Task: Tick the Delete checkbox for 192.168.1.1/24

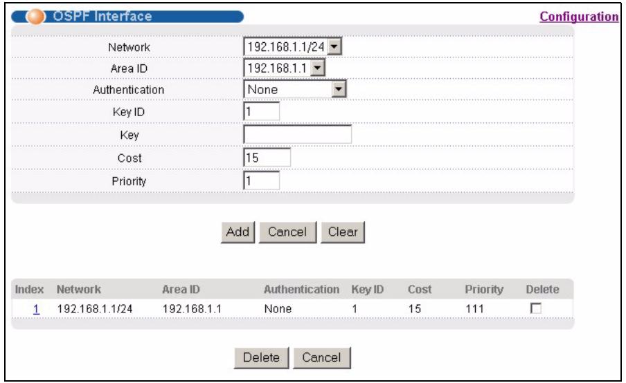Action: [x=536, y=308]
